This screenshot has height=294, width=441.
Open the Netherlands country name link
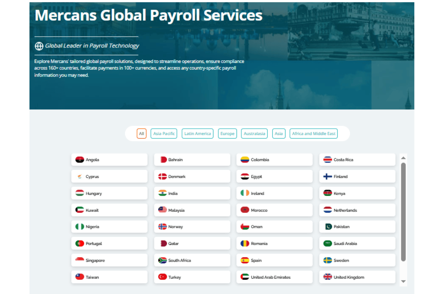coord(345,210)
